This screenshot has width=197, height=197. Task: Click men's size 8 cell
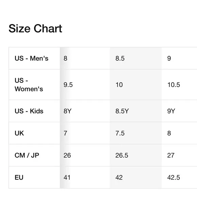point(85,58)
